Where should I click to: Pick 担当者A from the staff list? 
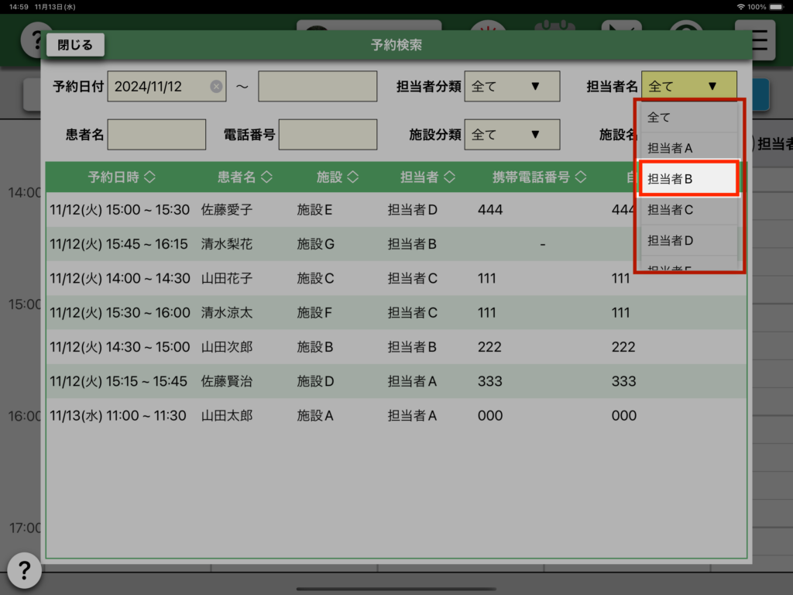pos(688,148)
